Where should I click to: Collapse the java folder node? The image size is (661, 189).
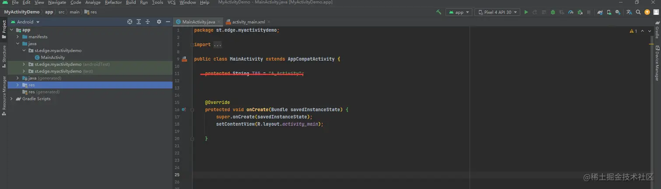[18, 44]
